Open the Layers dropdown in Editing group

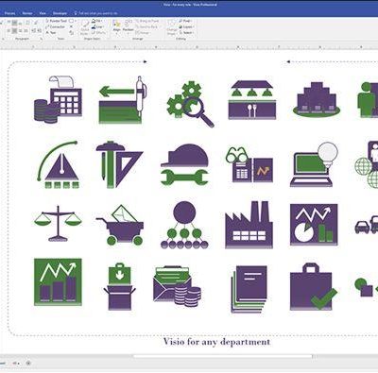coord(187,26)
